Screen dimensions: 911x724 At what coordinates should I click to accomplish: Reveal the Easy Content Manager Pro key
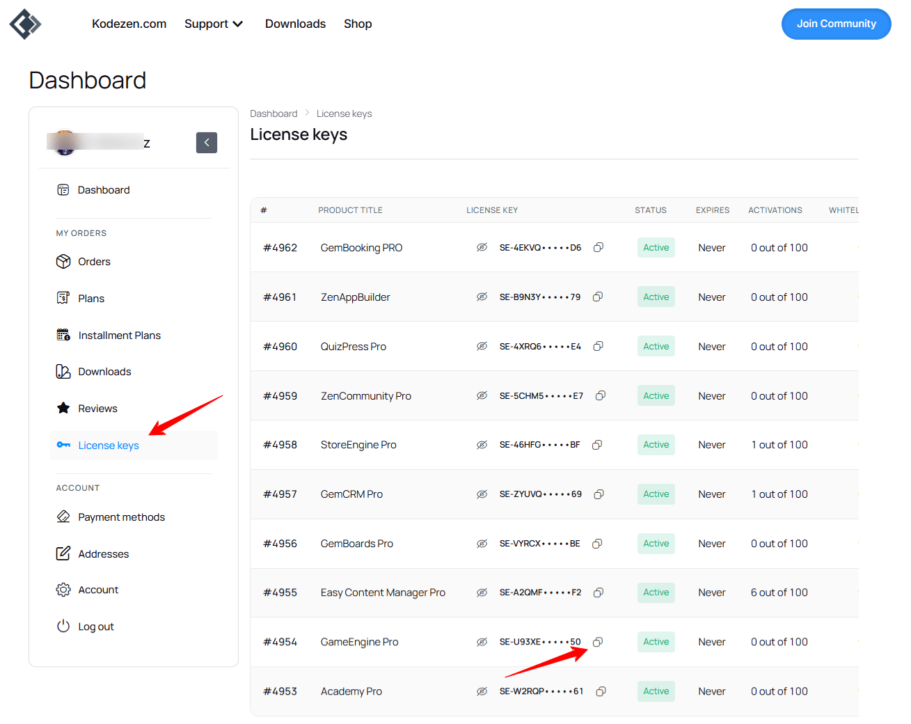click(482, 592)
